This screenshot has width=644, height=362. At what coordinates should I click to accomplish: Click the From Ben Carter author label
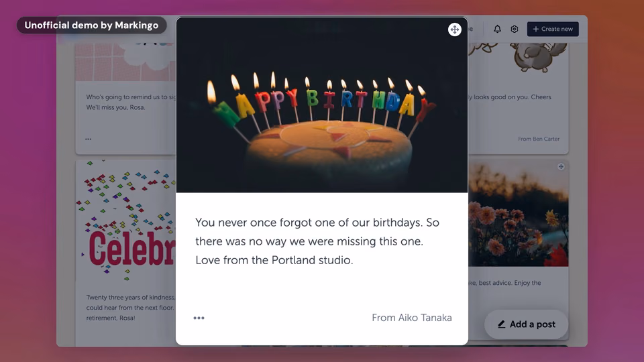click(x=539, y=139)
